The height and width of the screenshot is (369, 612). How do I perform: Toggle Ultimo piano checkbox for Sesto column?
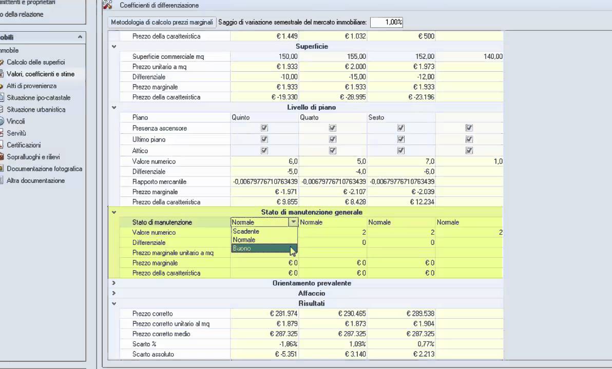coord(401,139)
